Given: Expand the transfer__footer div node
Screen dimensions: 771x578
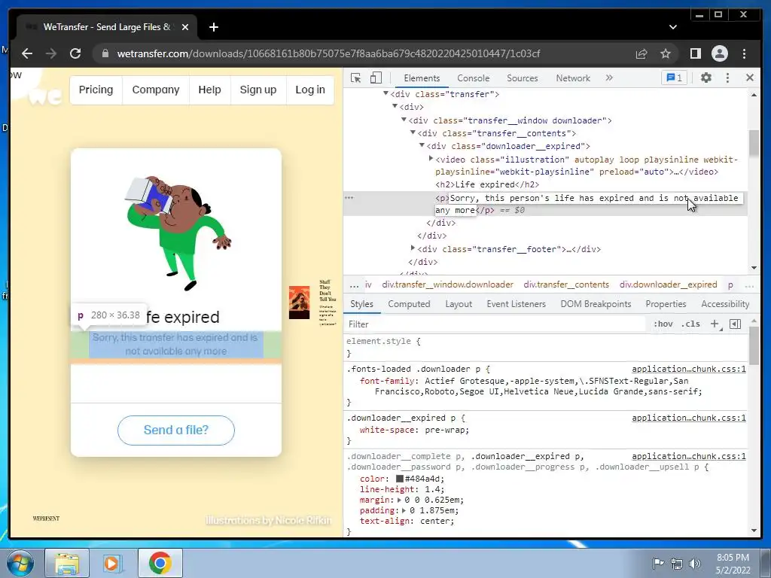Looking at the screenshot, I should (413, 248).
